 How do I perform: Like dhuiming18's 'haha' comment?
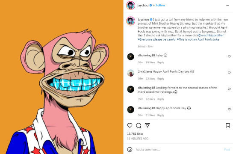[229, 56]
